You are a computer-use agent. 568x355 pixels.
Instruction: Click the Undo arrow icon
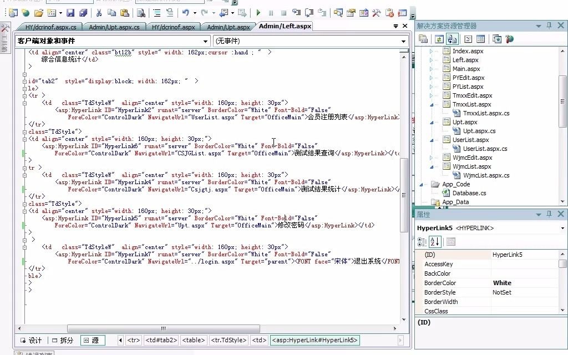point(186,12)
